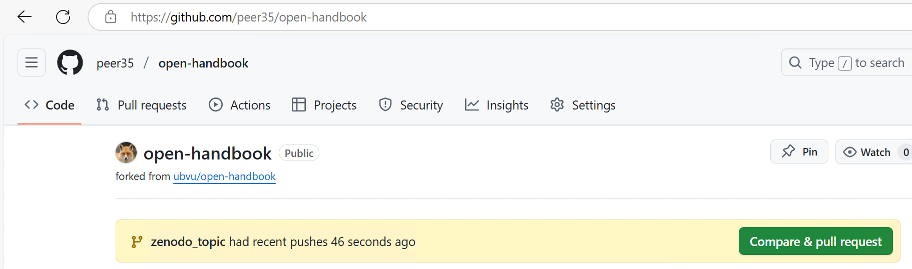
Task: Click Compare & pull request button
Action: pos(815,241)
